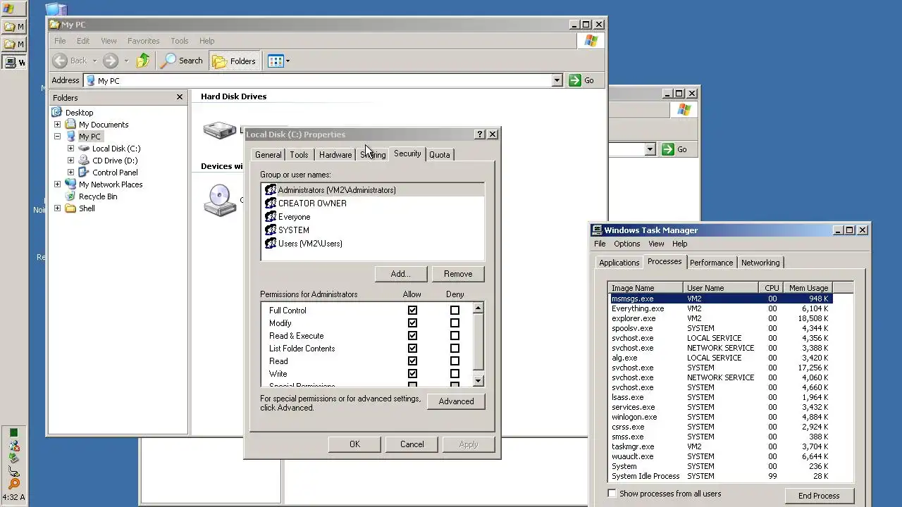The image size is (902, 507).
Task: Click the Recycle Bin icon in tree
Action: click(x=70, y=196)
